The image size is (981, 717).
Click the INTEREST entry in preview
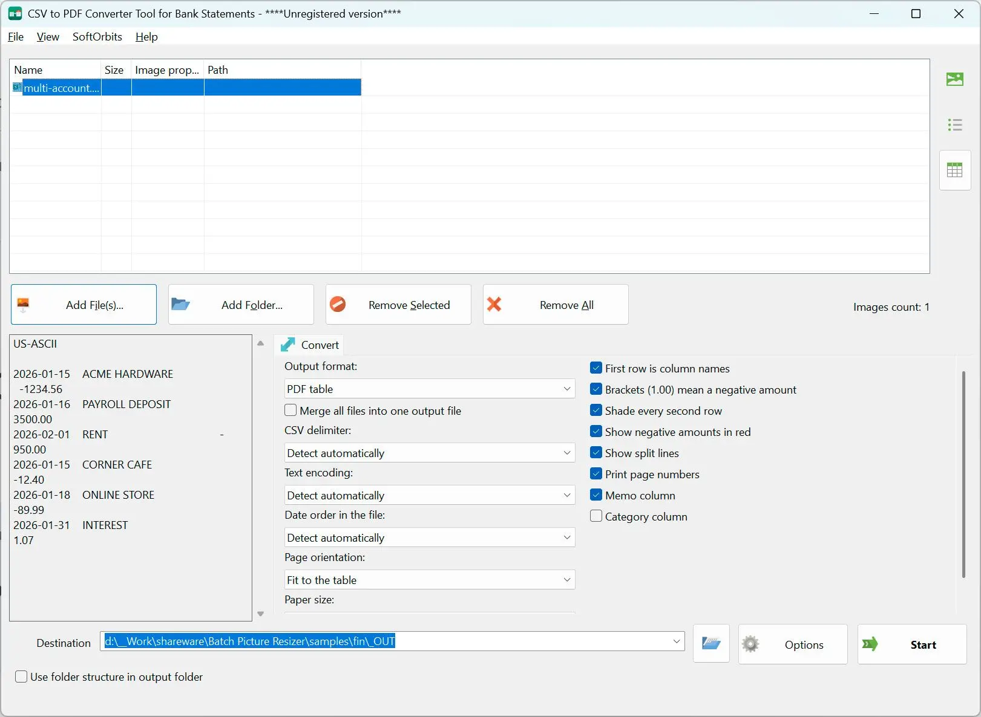pos(105,525)
